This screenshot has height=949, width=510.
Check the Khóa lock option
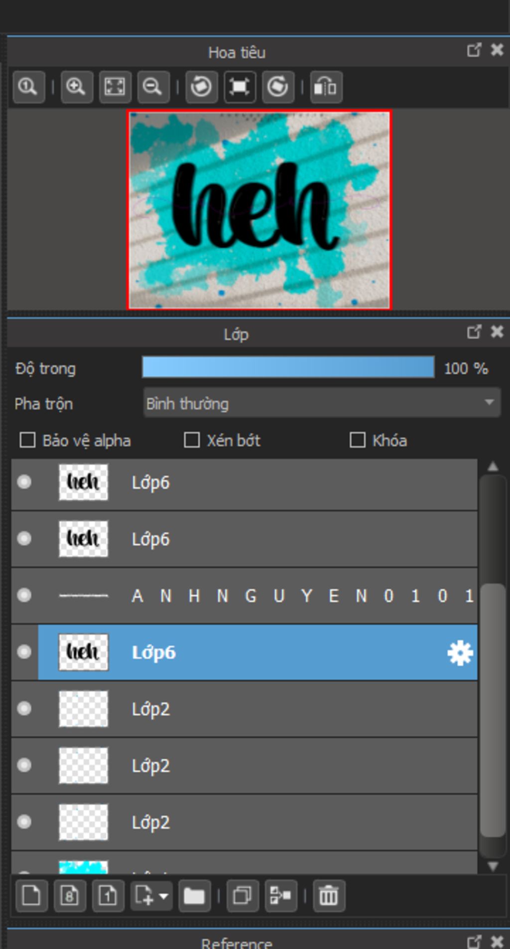click(x=358, y=440)
